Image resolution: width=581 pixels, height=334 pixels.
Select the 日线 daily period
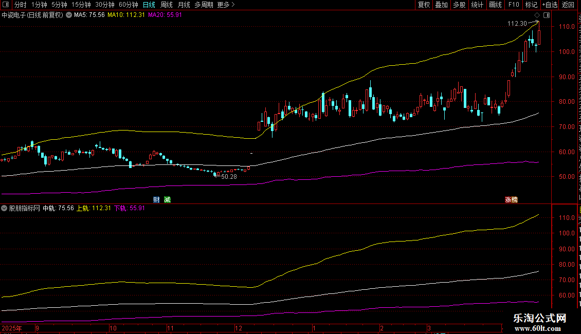[149, 5]
